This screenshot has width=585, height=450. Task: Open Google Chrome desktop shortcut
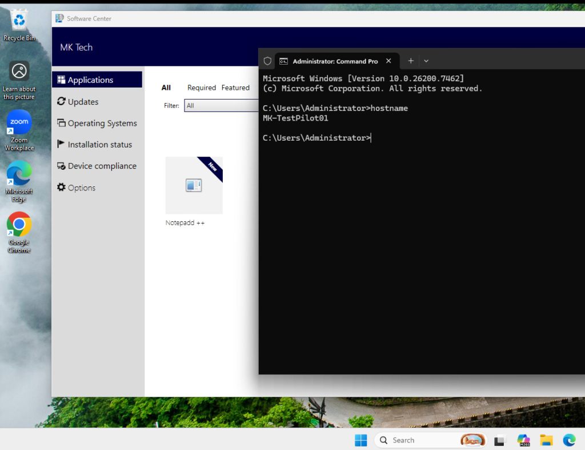point(19,225)
